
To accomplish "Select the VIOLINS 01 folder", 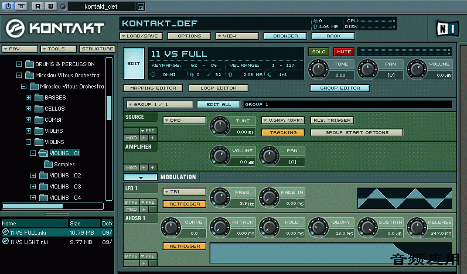I will click(64, 153).
